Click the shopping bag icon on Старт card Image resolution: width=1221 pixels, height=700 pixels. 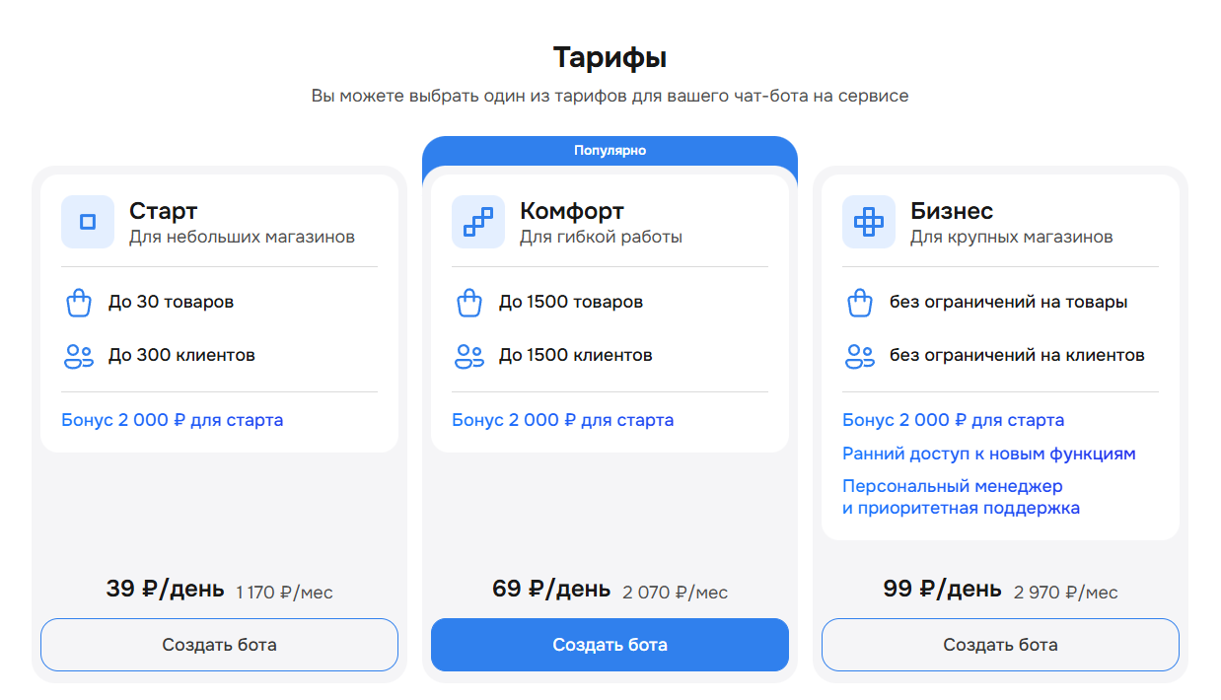coord(79,303)
